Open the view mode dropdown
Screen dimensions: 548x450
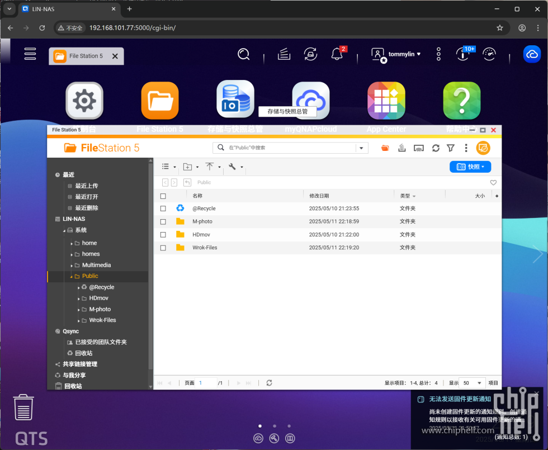point(169,167)
